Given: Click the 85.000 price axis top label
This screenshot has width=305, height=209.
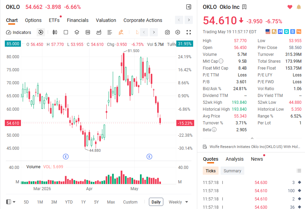Looking at the screenshot, I should (13, 44).
